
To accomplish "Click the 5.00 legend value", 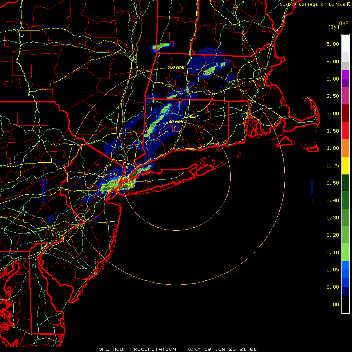I will pos(333,44).
